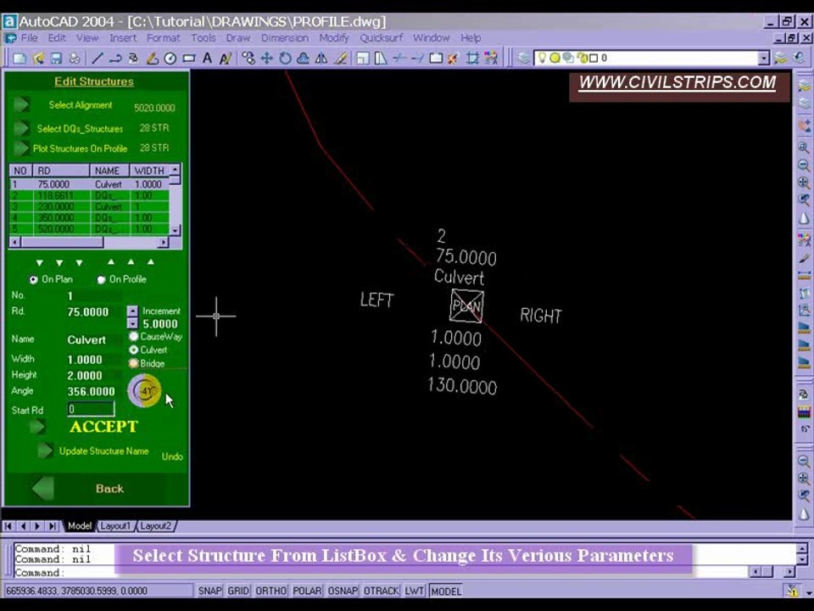Viewport: 814px width, 611px height.
Task: Select the Circle draw tool
Action: [170, 59]
